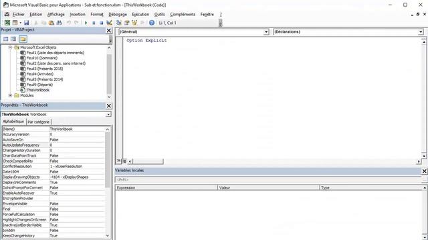Screen dimensions: 428x240
Task: Collapse the Microsoft Excel Objets folder
Action: tap(11, 47)
